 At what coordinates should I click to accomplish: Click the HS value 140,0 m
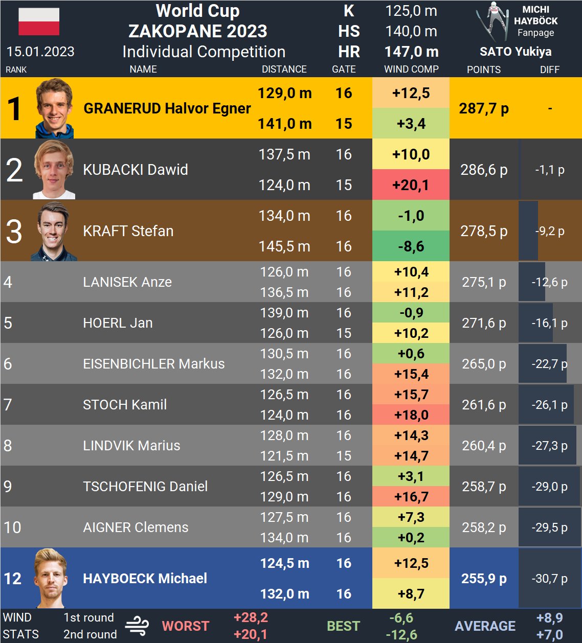(411, 31)
